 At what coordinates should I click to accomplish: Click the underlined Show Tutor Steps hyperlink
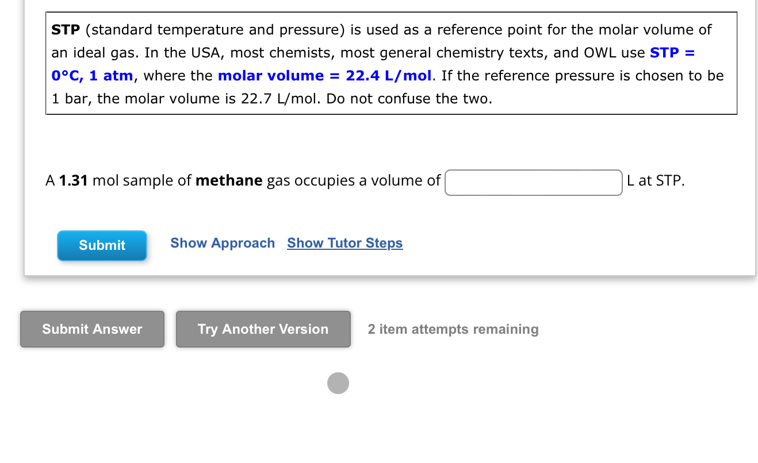[344, 243]
